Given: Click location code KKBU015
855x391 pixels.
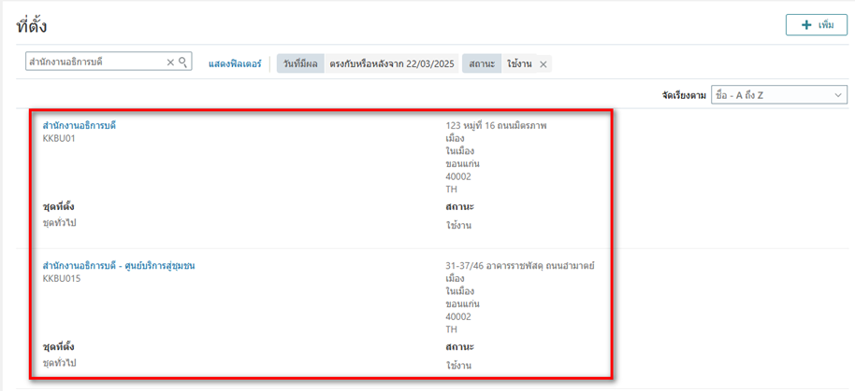Looking at the screenshot, I should click(x=61, y=278).
